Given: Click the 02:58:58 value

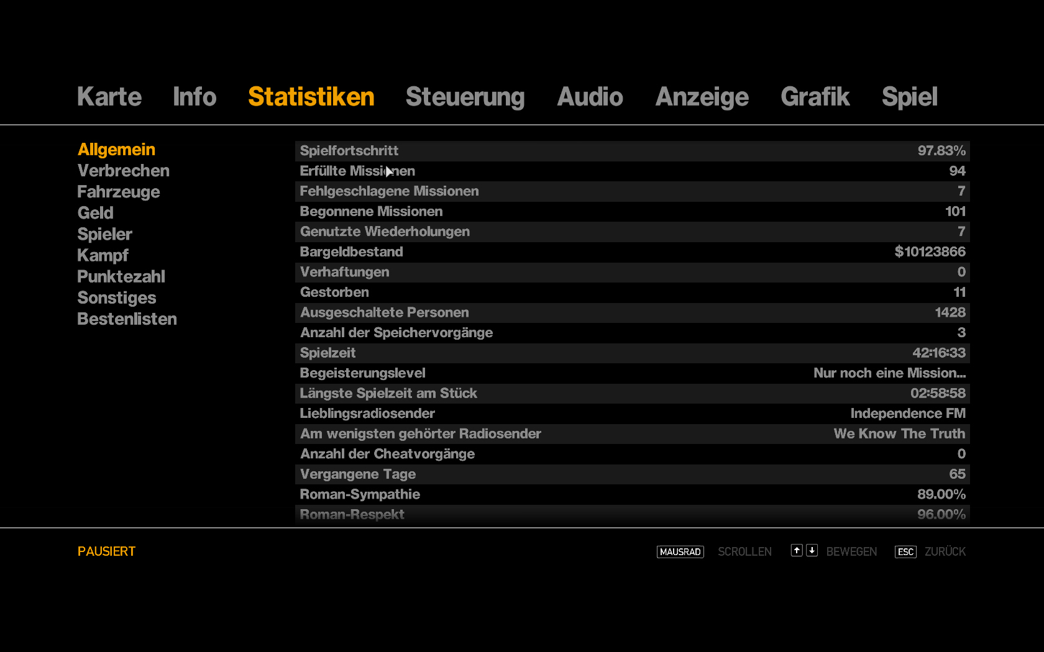Looking at the screenshot, I should 938,393.
